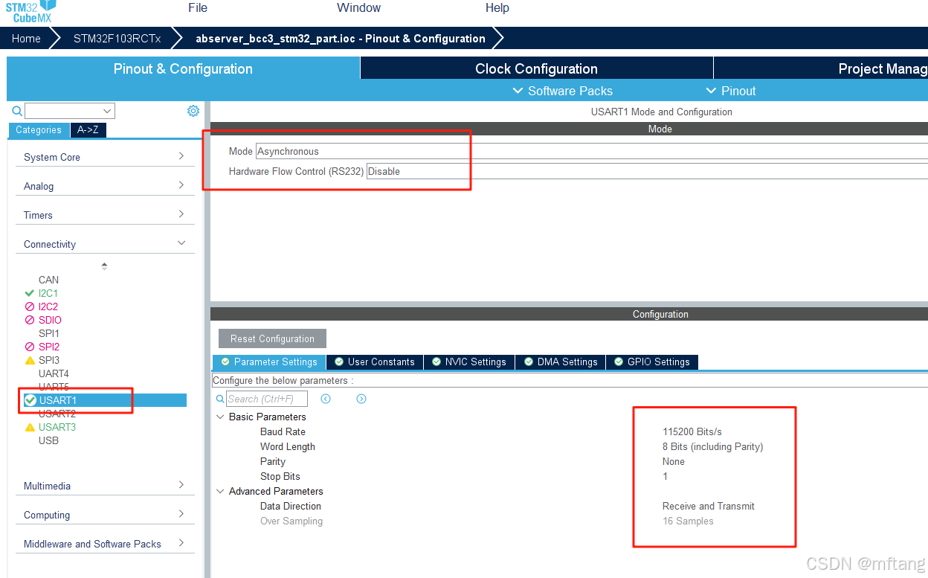Click check icon on DMA Settings tab
Image resolution: width=928 pixels, height=578 pixels.
coord(529,362)
